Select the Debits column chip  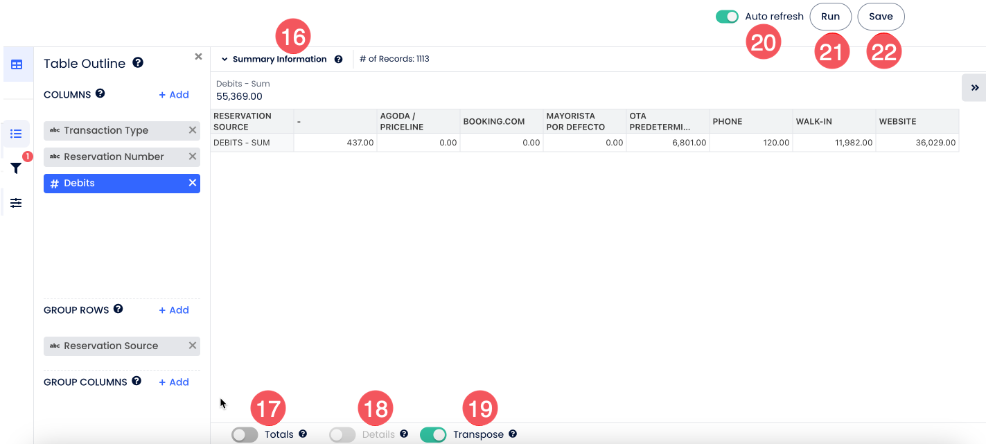[x=114, y=183]
